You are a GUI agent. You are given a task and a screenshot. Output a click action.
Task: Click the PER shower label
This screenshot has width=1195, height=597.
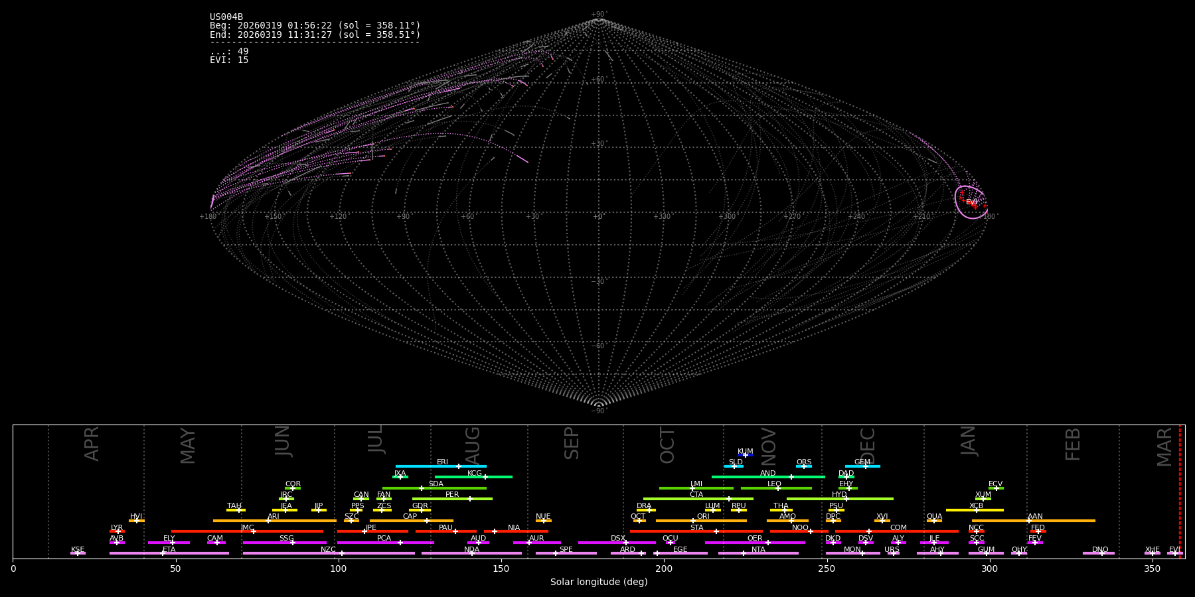[452, 495]
